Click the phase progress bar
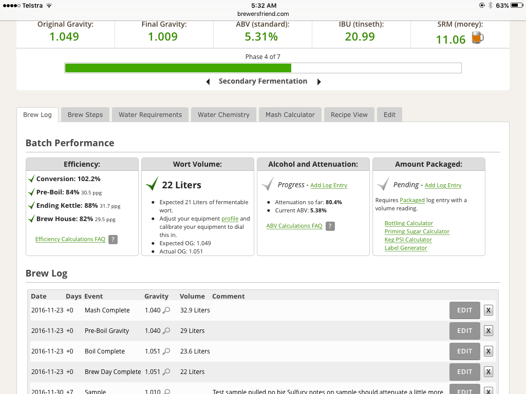The image size is (526, 394). 263,68
